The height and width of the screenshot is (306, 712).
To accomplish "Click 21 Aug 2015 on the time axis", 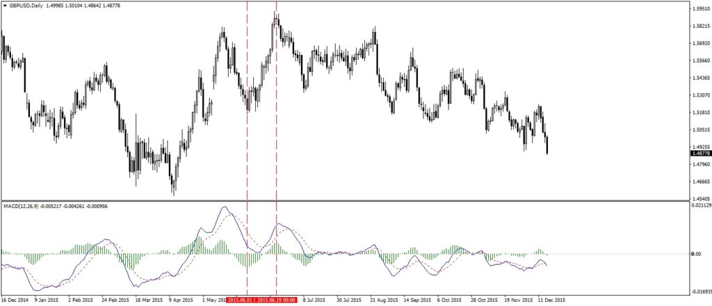I will [385, 300].
